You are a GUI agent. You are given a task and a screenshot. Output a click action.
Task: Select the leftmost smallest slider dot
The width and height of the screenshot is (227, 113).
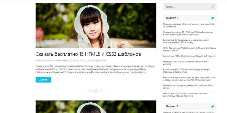point(88,91)
